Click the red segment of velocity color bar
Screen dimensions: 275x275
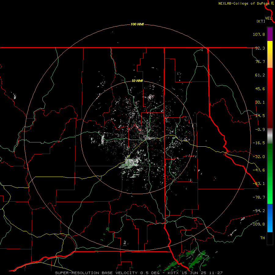click(270, 98)
